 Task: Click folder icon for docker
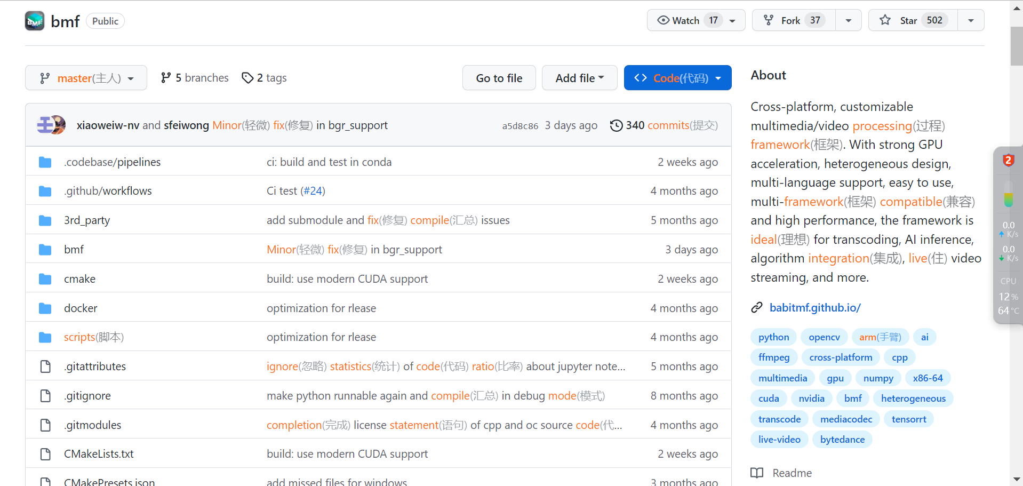click(45, 308)
